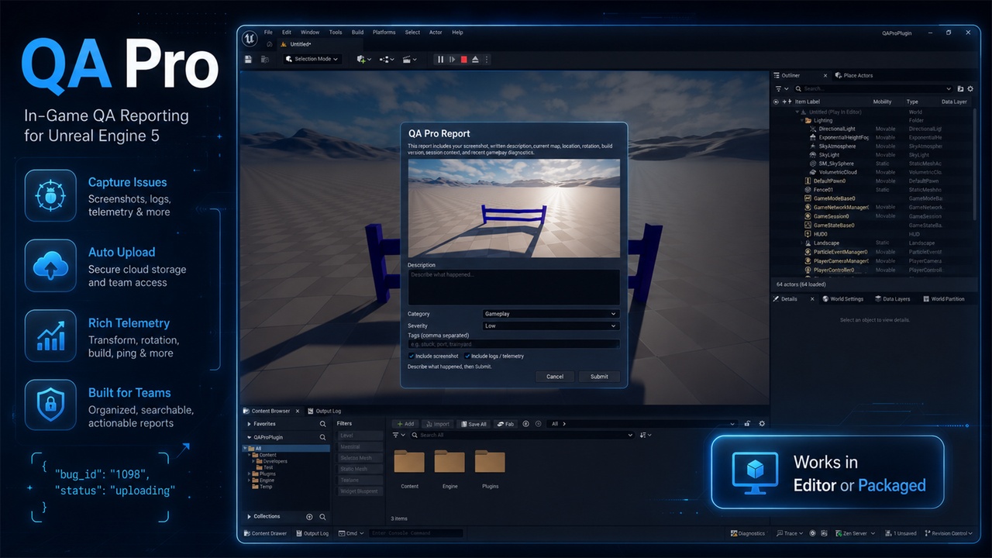The width and height of the screenshot is (992, 558).
Task: Cancel the QA Pro report dialog
Action: click(555, 377)
